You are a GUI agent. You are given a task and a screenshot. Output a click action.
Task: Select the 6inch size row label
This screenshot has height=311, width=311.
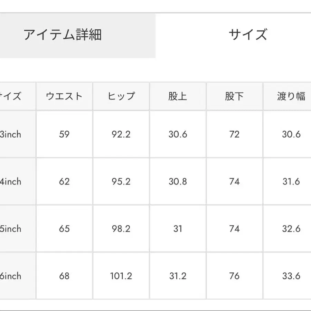[x=10, y=276]
